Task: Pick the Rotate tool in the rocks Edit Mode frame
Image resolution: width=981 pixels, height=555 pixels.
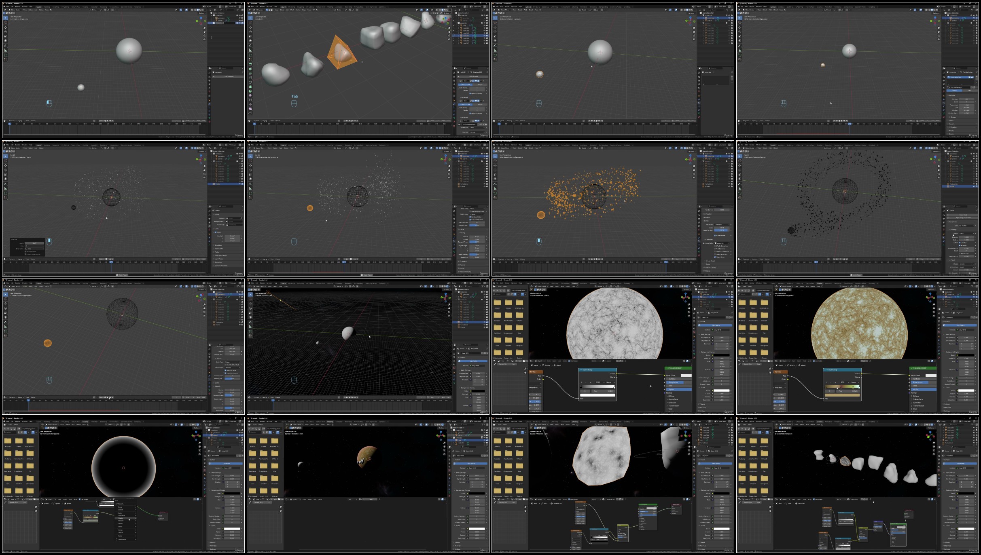Action: [250, 32]
